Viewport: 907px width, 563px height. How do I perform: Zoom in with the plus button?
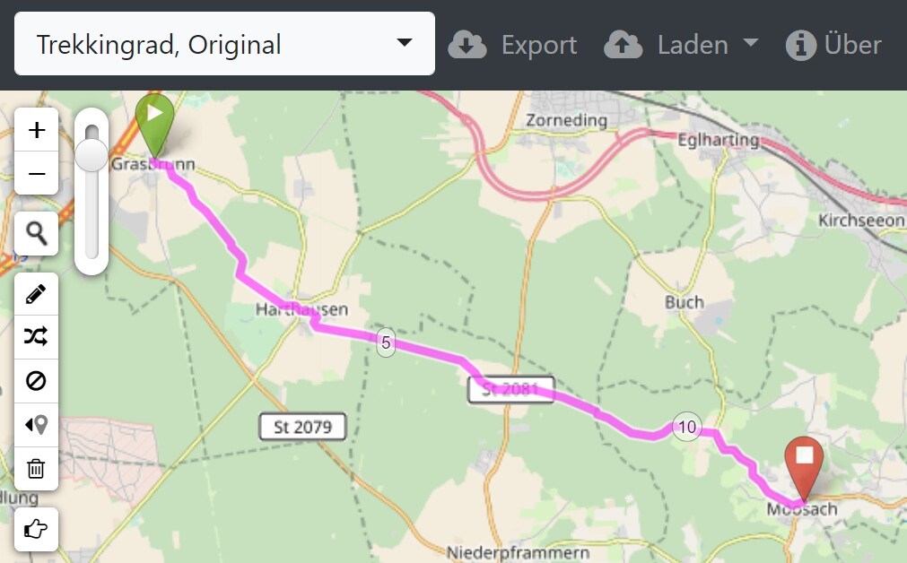37,129
